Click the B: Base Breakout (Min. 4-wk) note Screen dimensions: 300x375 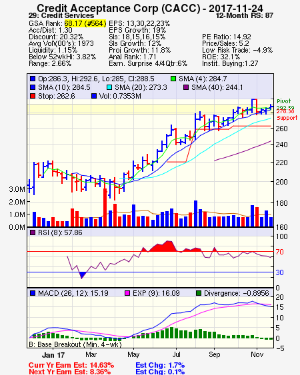tap(75, 344)
